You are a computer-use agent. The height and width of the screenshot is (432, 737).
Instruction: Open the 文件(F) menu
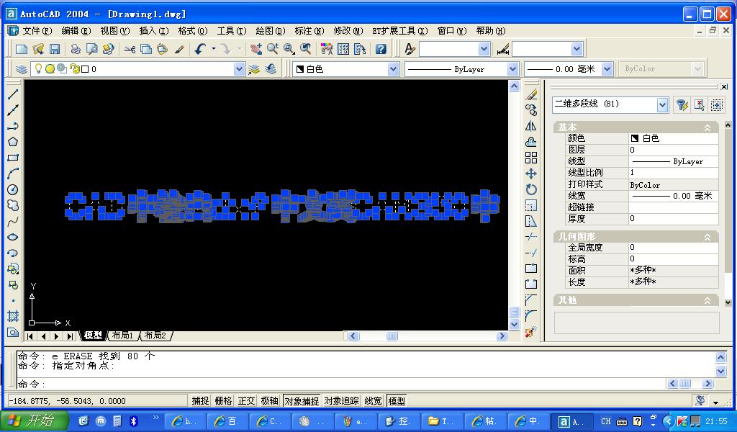click(x=37, y=31)
